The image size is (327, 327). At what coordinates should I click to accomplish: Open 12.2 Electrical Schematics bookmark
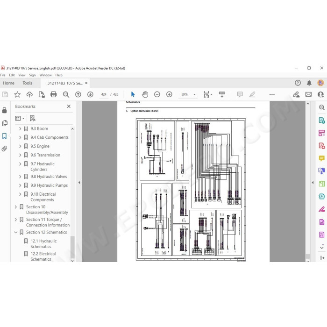[x=43, y=256]
